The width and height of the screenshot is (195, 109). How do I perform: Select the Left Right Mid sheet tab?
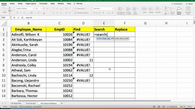tap(16, 103)
